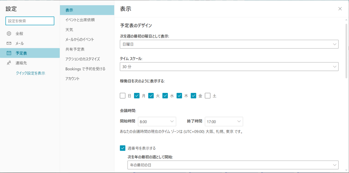Click the 予定表 calendar icon
This screenshot has width=349, height=173.
click(9, 53)
